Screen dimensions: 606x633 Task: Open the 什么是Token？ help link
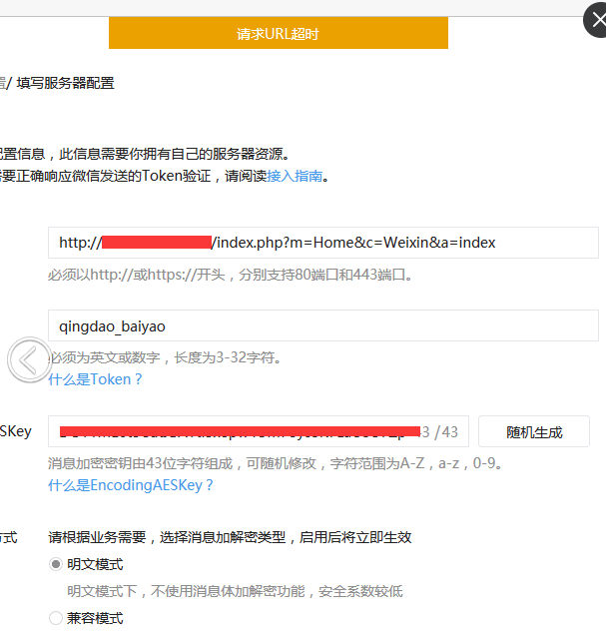pos(96,379)
